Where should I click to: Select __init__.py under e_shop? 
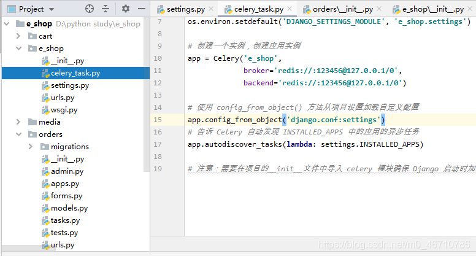[x=67, y=61]
